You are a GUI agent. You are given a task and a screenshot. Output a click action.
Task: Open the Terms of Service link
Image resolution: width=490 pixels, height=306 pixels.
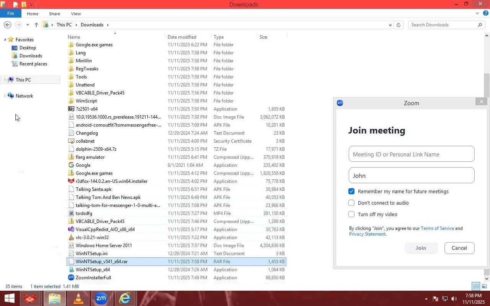pyautogui.click(x=437, y=228)
